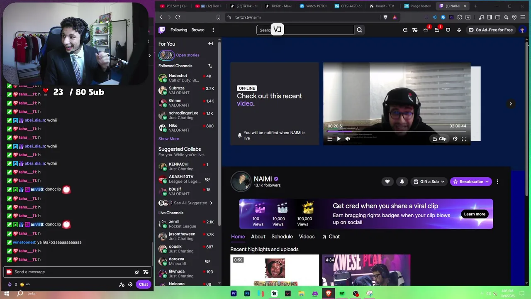Toggle play on the NAIMI video
The image size is (531, 299).
(x=339, y=139)
